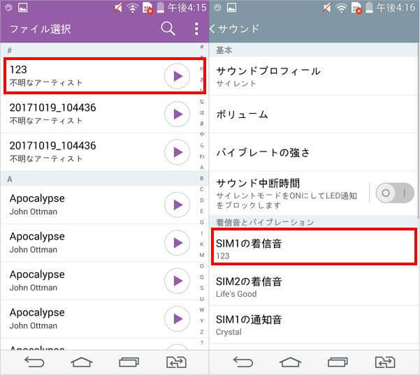Go back from the サウンド screen
420x375 pixels.
(x=212, y=29)
